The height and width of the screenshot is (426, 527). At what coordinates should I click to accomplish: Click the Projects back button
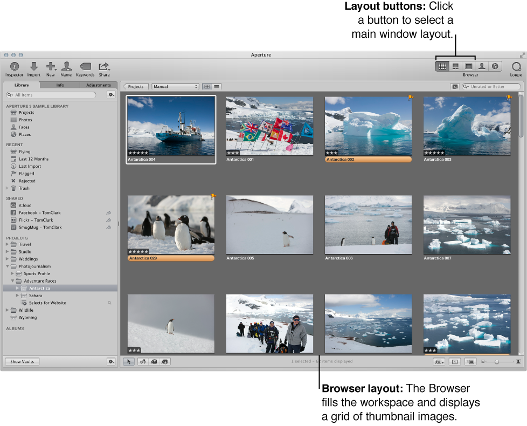click(136, 86)
